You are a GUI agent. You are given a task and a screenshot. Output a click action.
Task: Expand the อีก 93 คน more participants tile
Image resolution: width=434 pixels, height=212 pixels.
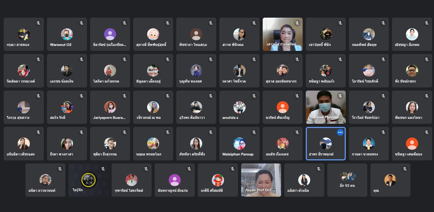(347, 180)
